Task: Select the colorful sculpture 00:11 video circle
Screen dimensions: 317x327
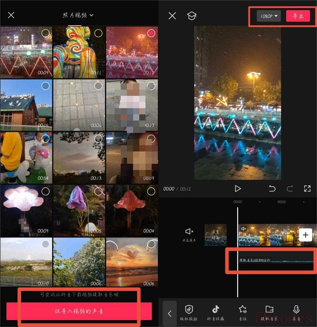Action: click(98, 33)
